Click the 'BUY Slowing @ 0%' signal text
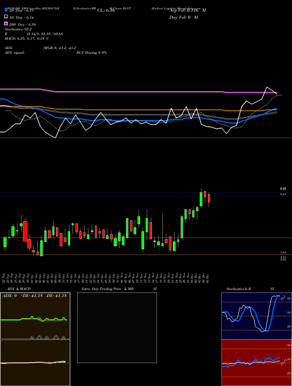 [92, 53]
